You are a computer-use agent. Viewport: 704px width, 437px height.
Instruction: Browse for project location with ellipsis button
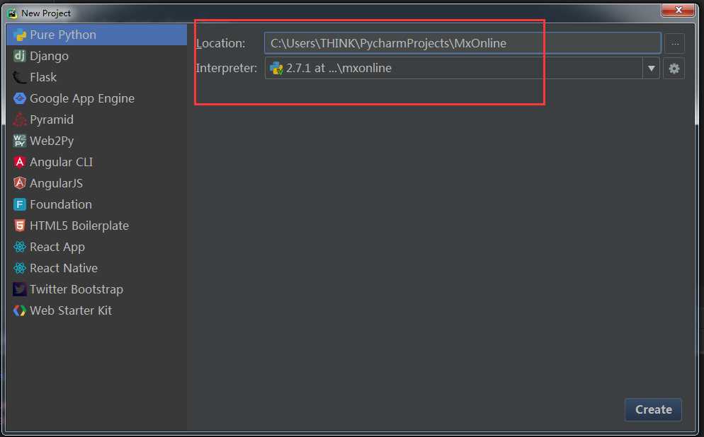pyautogui.click(x=675, y=43)
